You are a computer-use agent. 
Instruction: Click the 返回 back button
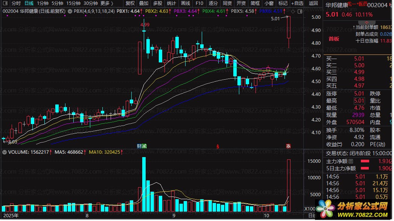pyautogui.click(x=313, y=3)
